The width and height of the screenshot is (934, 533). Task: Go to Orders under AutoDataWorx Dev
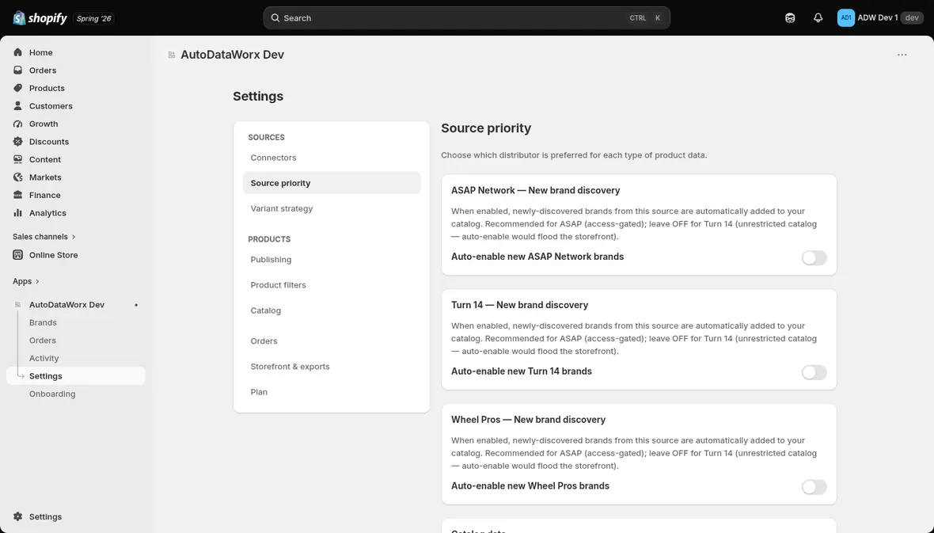click(42, 341)
